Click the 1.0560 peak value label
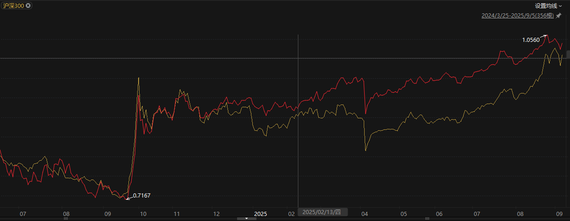This screenshot has width=570, height=221. [x=530, y=40]
